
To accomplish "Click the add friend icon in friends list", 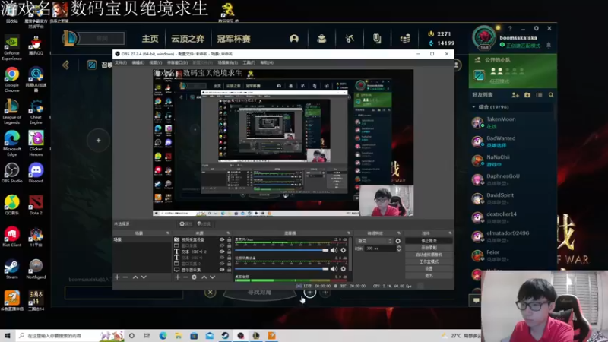I will 515,94.
